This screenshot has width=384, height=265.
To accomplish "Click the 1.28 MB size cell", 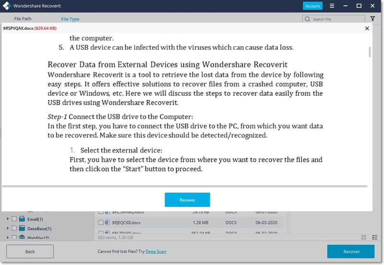I will coord(200,222).
